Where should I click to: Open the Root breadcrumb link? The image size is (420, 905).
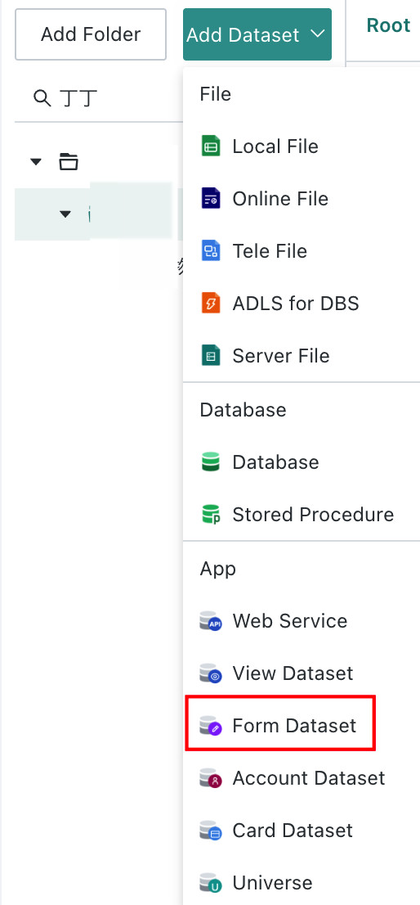pos(389,25)
